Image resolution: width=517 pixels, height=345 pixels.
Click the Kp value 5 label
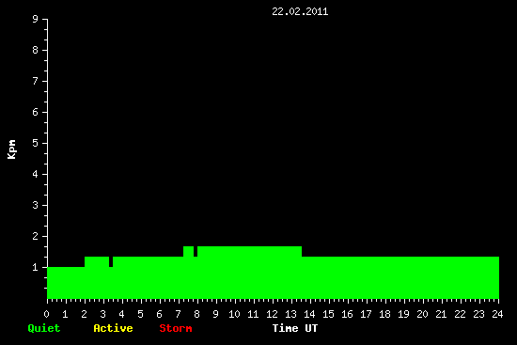point(36,143)
